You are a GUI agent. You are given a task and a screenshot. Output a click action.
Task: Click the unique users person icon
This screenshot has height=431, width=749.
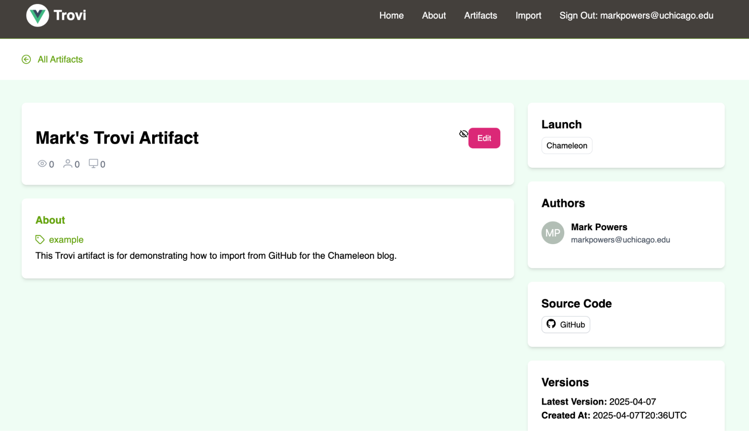(68, 164)
